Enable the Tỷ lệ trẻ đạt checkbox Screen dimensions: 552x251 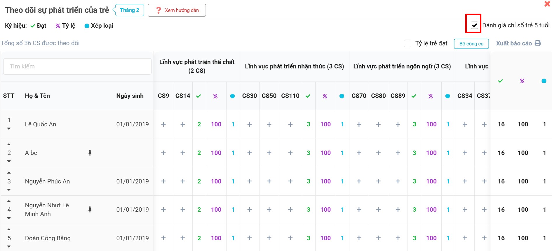point(408,43)
